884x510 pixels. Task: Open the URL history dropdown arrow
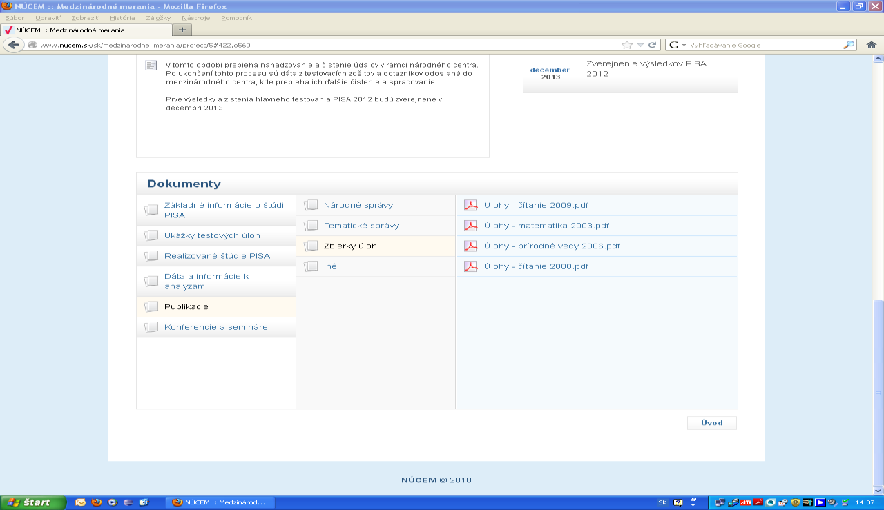640,45
